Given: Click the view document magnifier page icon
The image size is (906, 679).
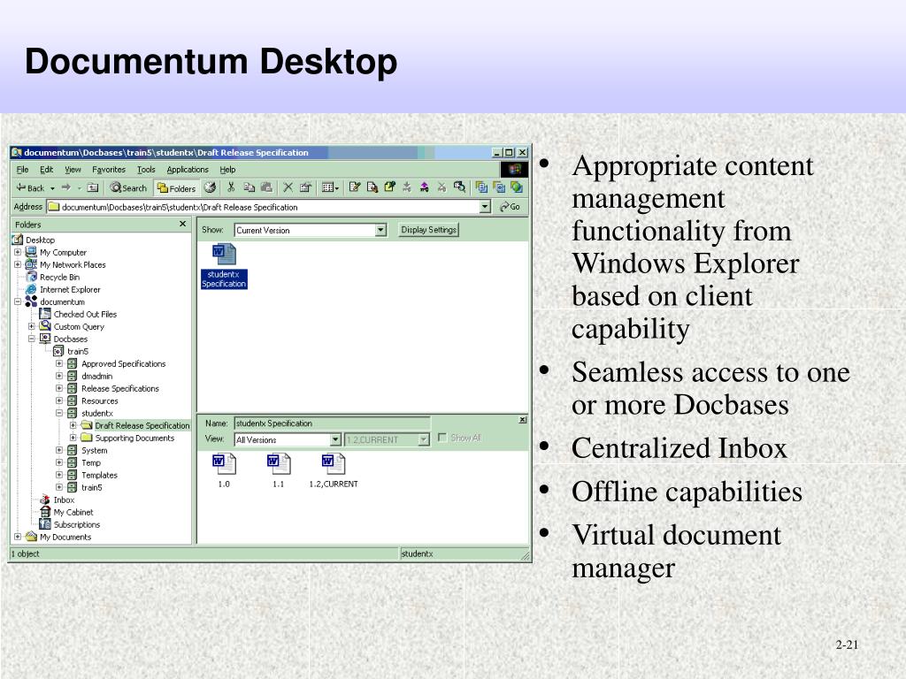Looking at the screenshot, I should [x=372, y=187].
